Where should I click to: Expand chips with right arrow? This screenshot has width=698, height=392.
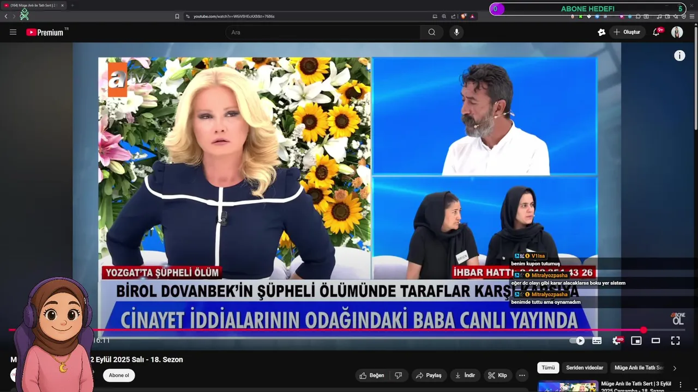pos(674,368)
